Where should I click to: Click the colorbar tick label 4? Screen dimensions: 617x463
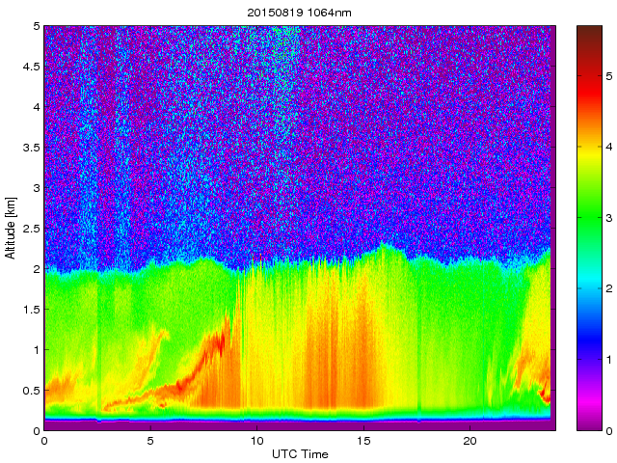(x=607, y=148)
